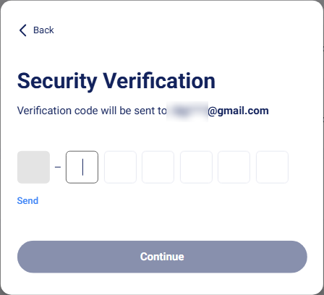Click the @gmail.com email domain text
The image size is (324, 295).
(x=238, y=111)
